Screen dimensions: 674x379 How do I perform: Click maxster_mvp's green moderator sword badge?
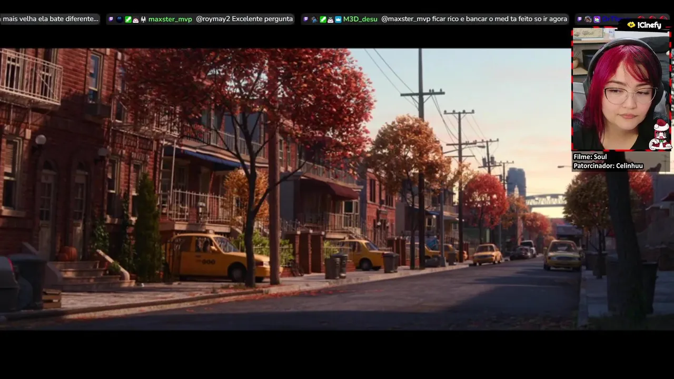point(128,19)
